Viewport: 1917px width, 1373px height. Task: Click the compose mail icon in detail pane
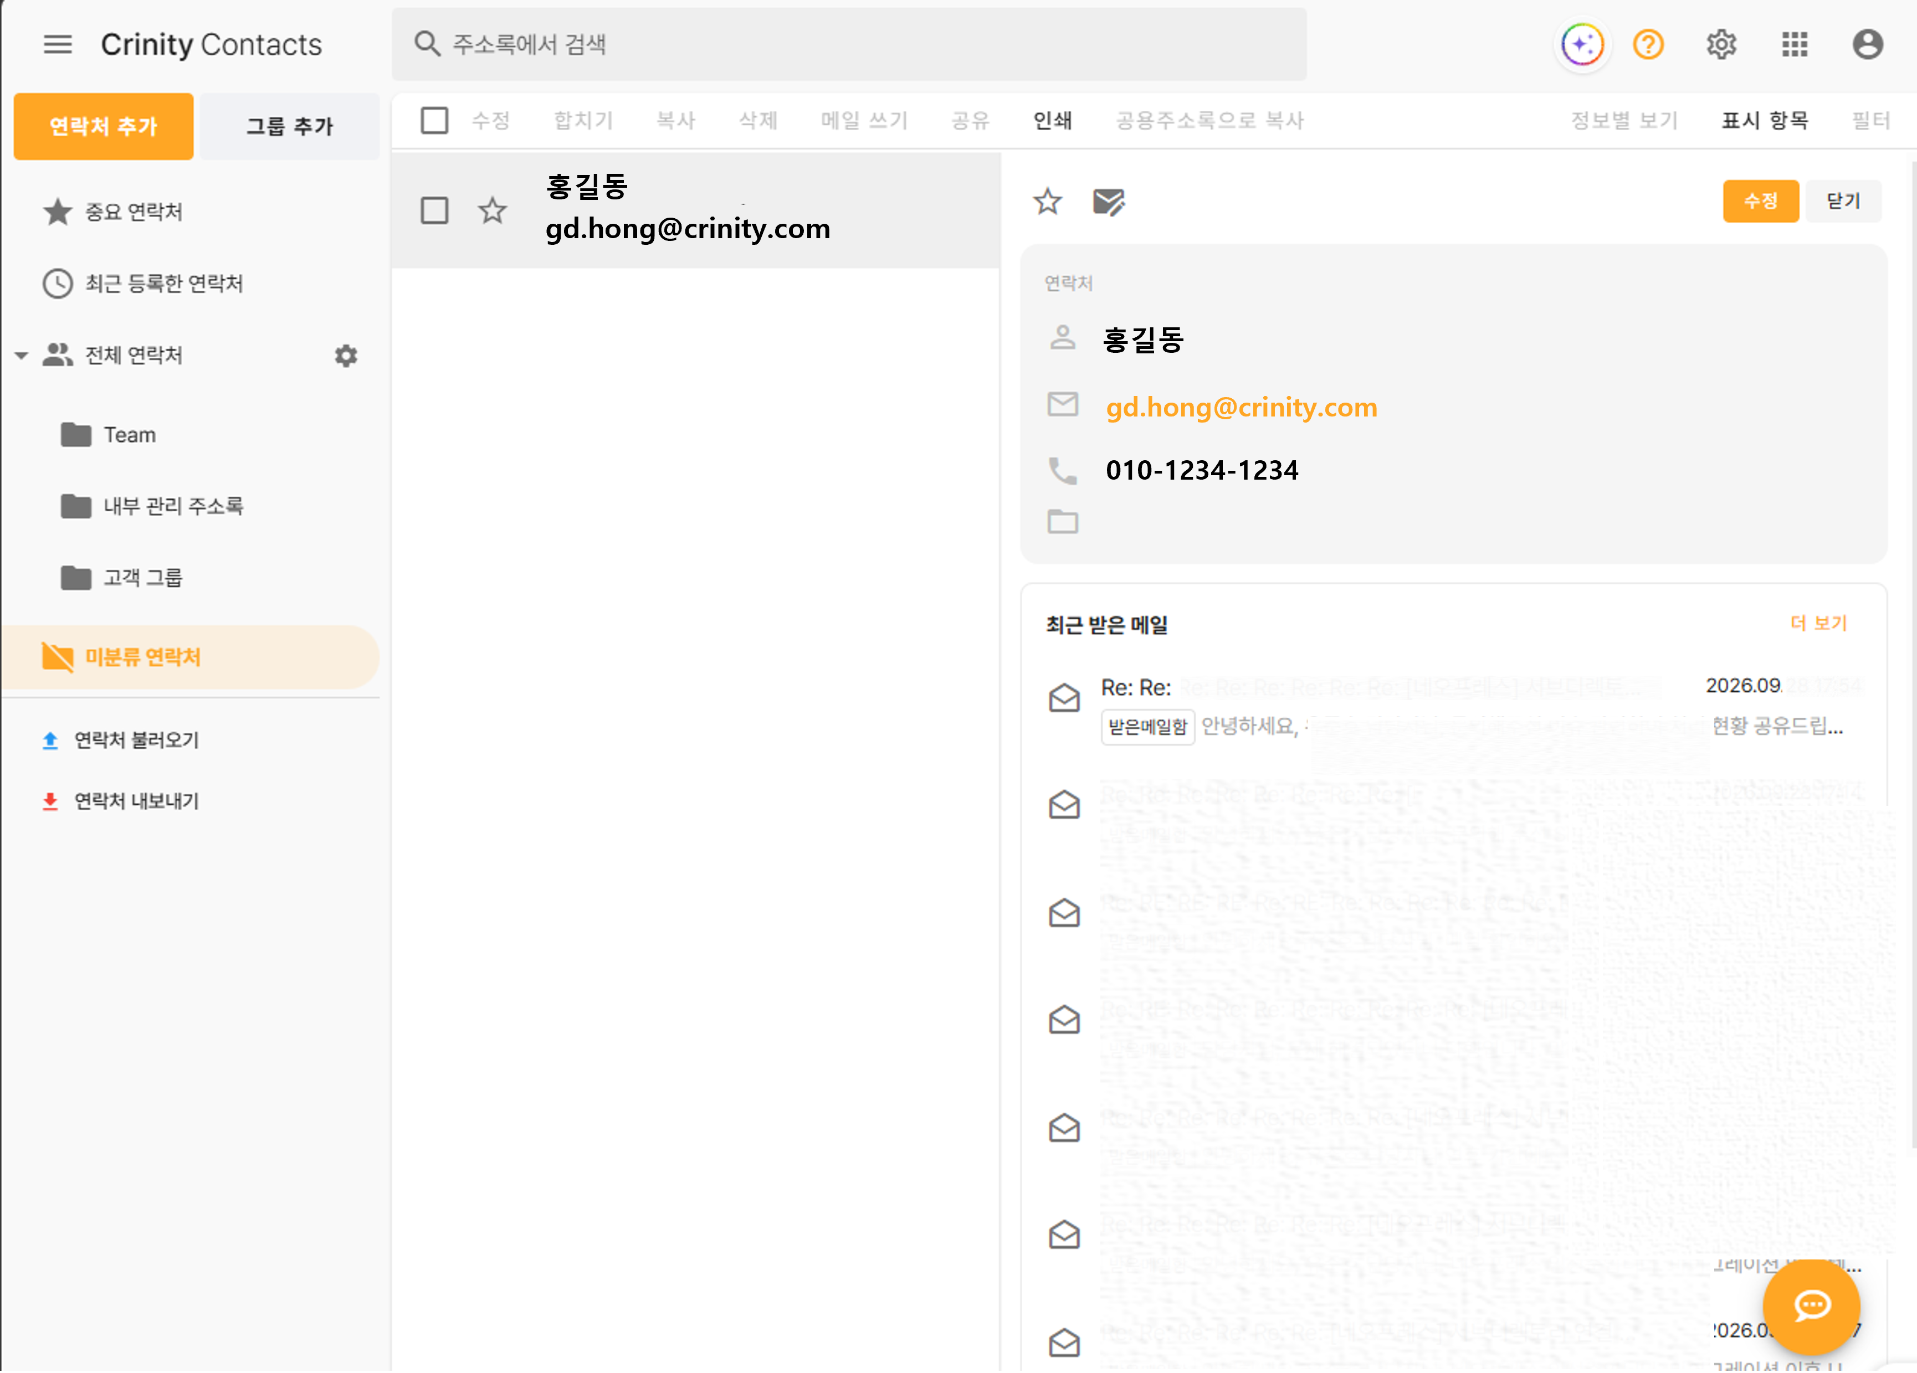point(1108,202)
